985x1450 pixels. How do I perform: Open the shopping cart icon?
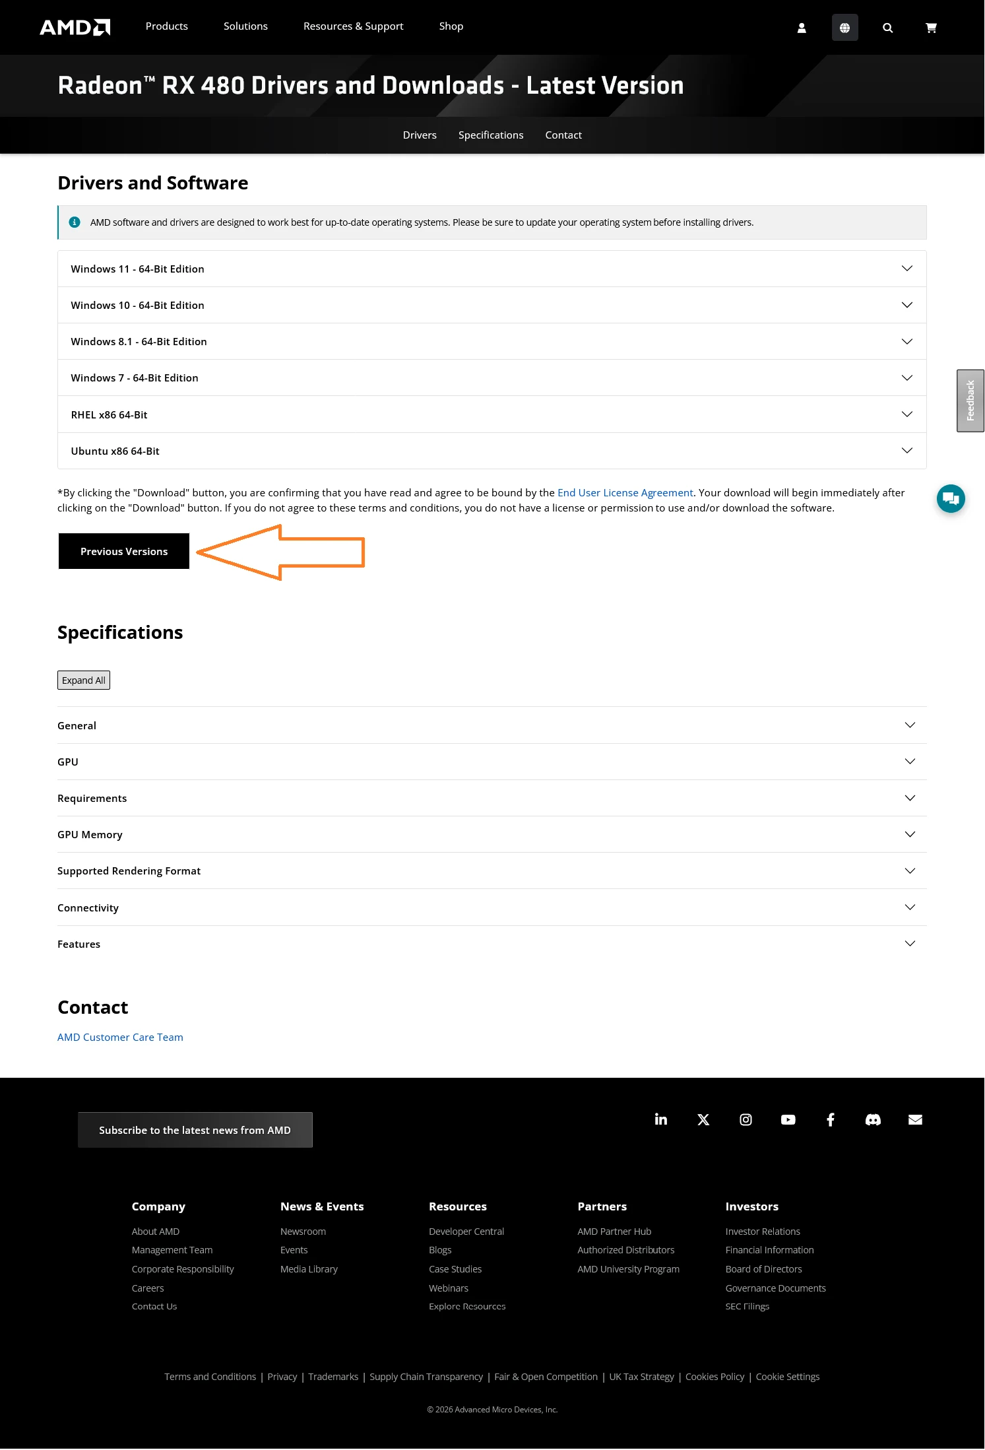(931, 28)
